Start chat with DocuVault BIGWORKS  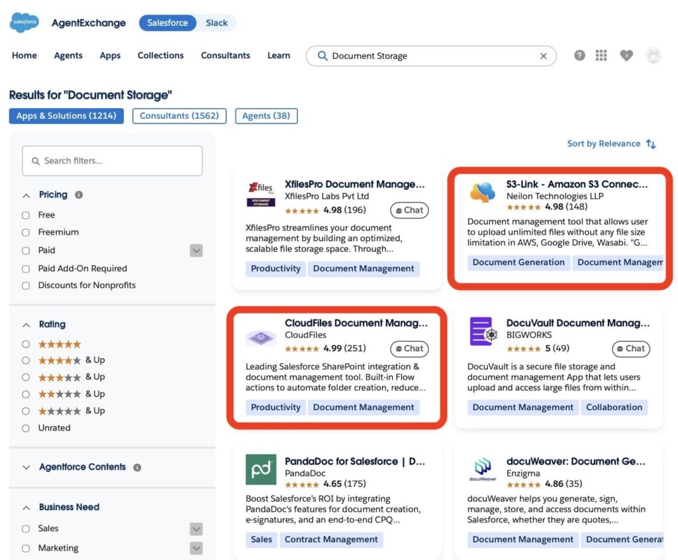click(630, 349)
